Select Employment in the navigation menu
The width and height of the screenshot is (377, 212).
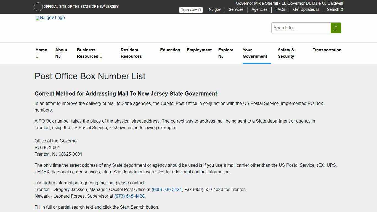199,50
